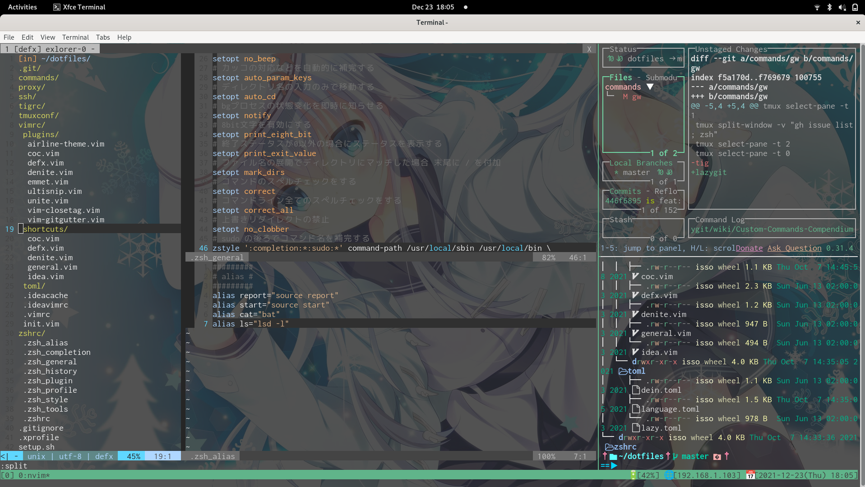Click the Donate link
Viewport: 865px width, 487px height.
coord(749,248)
